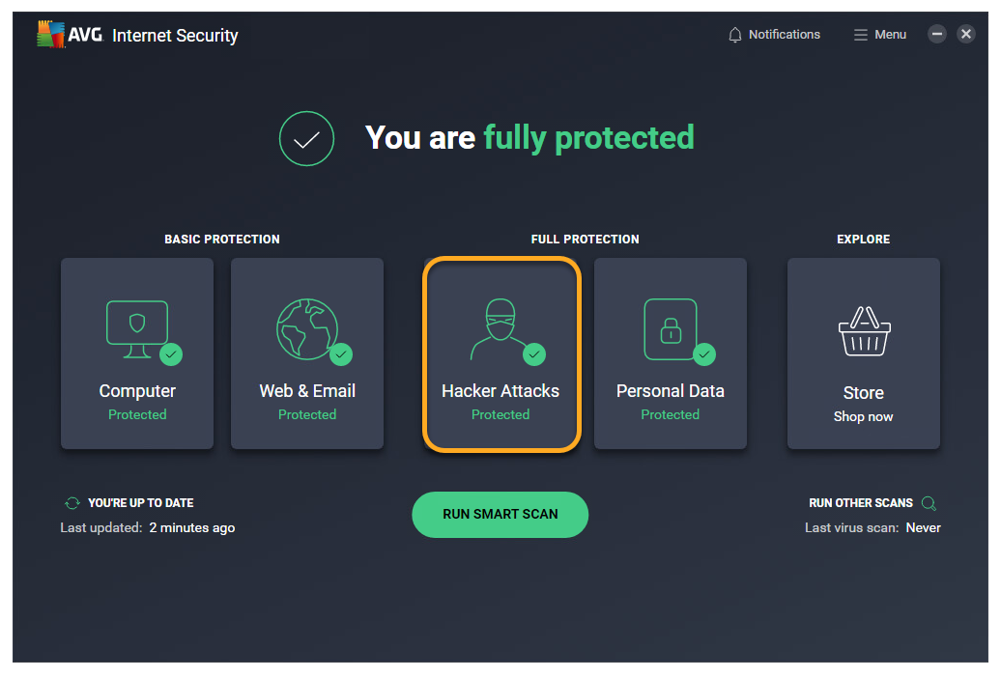Click the Protected status under Personal Data
The width and height of the screenshot is (1001, 678).
[x=670, y=414]
